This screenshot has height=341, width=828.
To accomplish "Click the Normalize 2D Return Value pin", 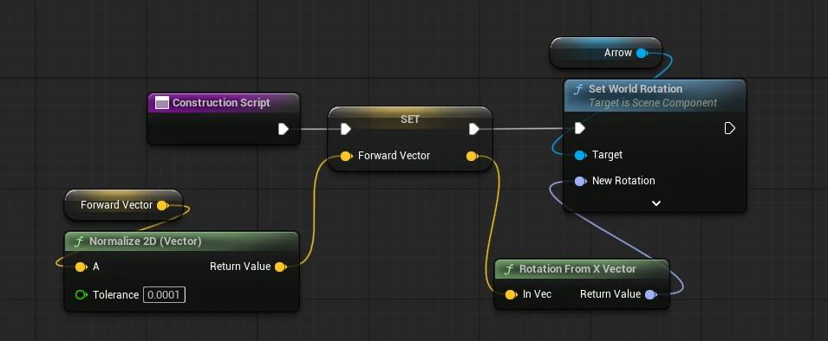I will click(281, 267).
